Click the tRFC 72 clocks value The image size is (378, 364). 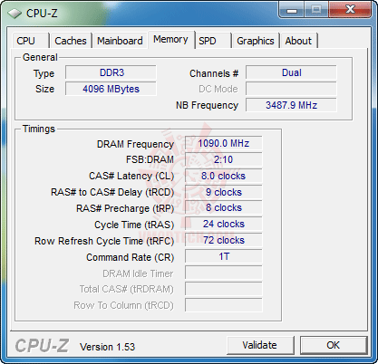click(224, 241)
